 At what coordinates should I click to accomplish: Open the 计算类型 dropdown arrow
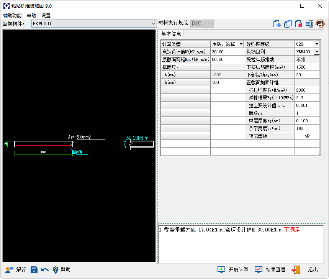241,44
